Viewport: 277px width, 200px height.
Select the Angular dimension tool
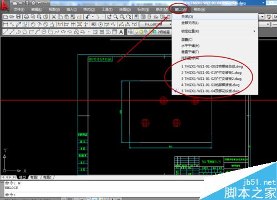[52, 24]
